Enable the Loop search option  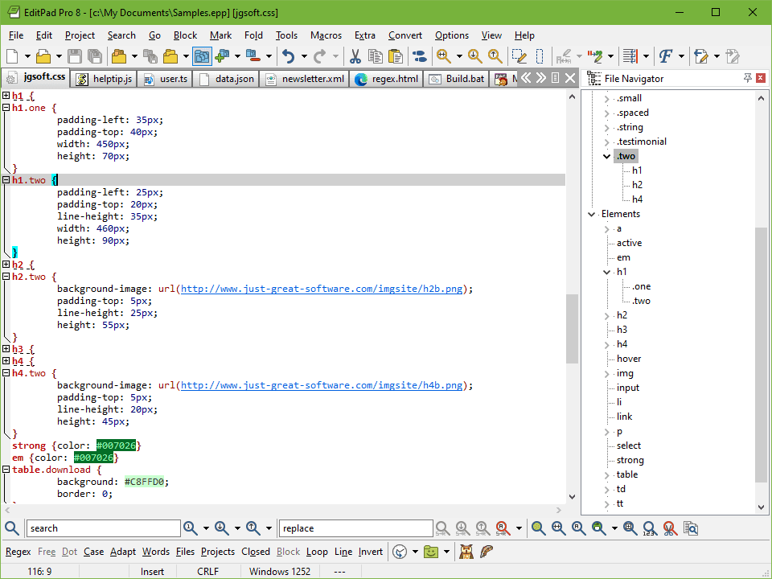[x=317, y=552]
